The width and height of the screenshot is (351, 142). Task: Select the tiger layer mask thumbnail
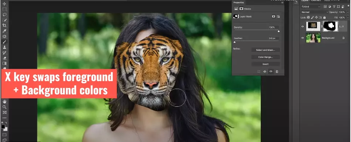tap(331, 26)
